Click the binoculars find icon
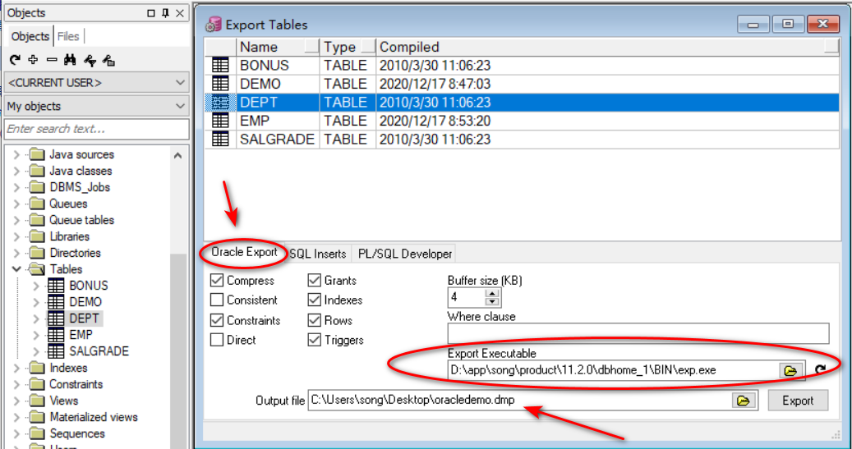 (70, 60)
